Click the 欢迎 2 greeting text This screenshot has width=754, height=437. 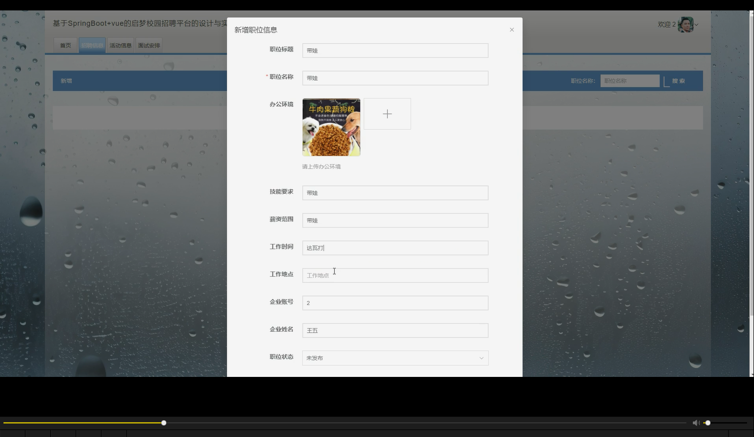666,24
